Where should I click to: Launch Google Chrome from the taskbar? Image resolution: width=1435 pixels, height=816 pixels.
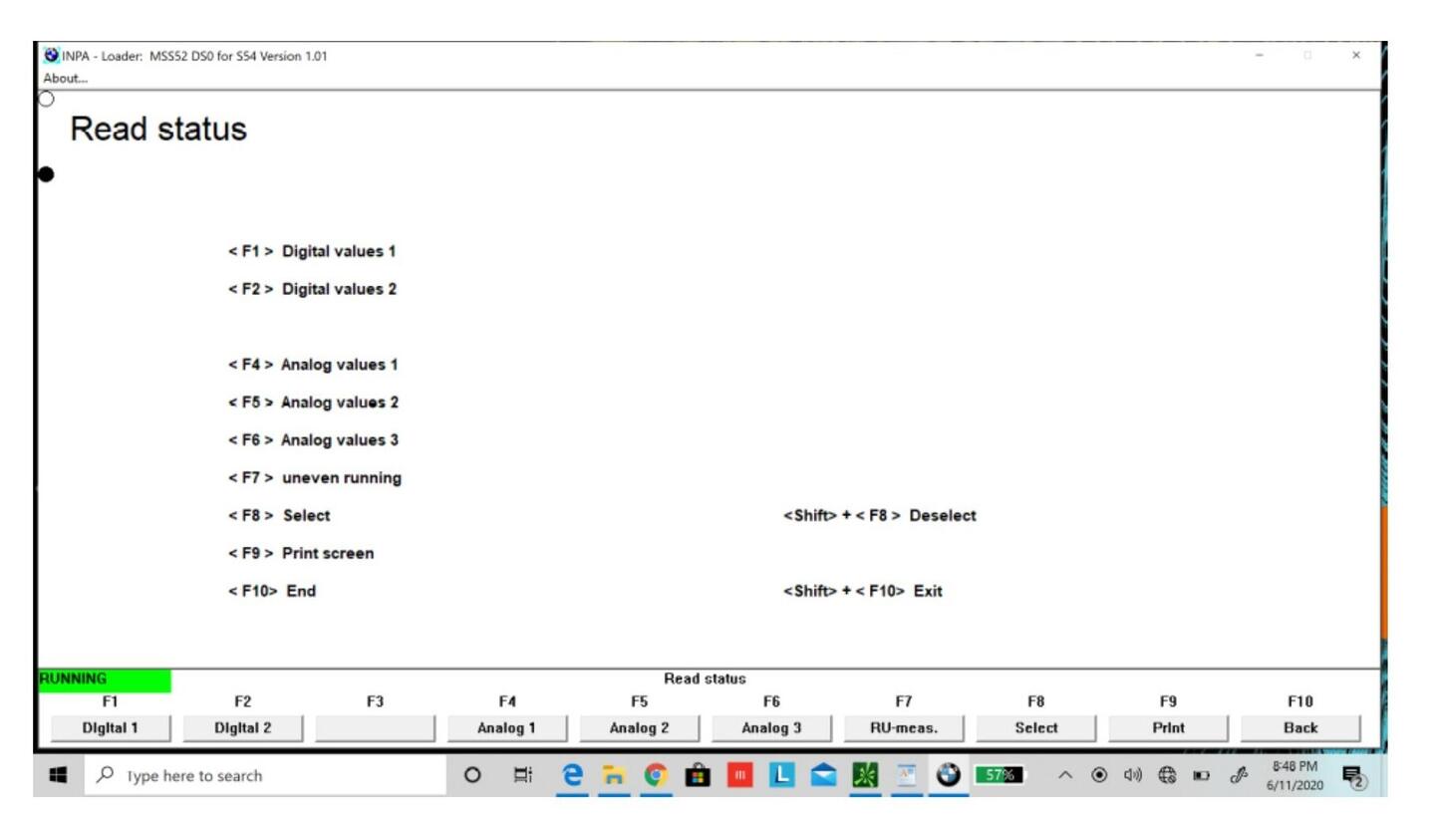[x=655, y=776]
